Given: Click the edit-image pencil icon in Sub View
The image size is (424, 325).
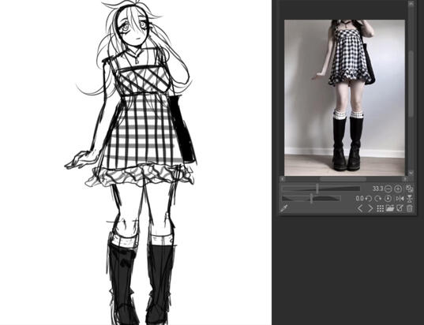Looking at the screenshot, I should (400, 208).
